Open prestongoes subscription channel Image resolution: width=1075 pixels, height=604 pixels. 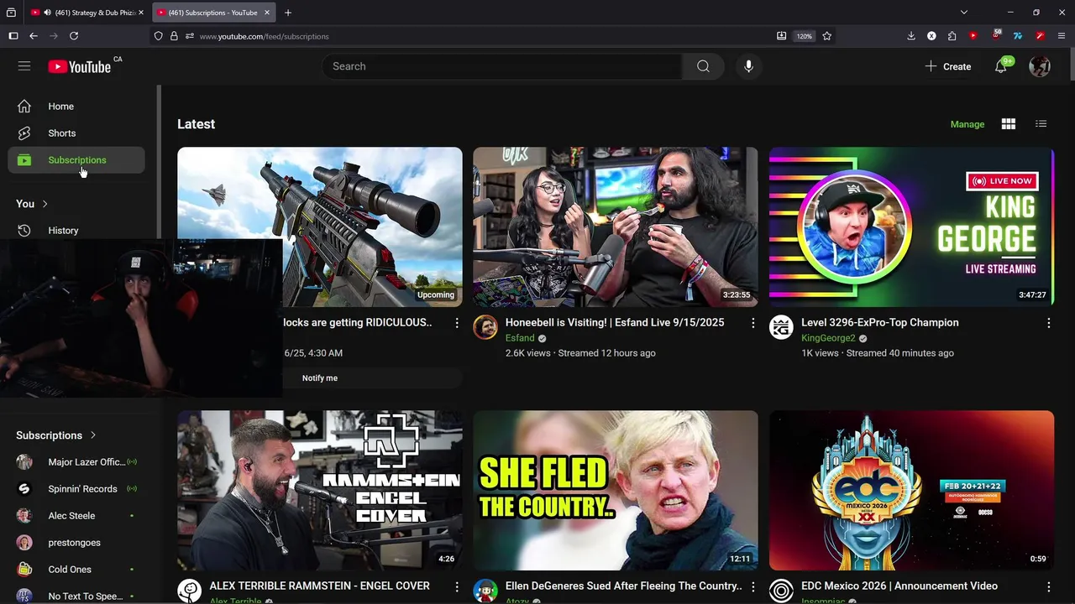[x=76, y=543]
